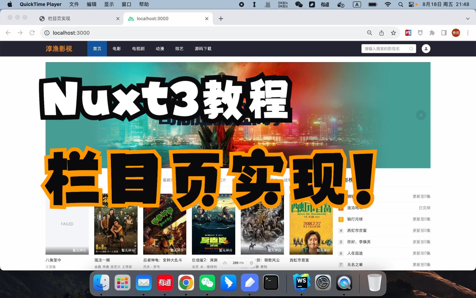Viewport: 476px width, 298px height.
Task: Open the 源码下载 link
Action: pyautogui.click(x=203, y=49)
